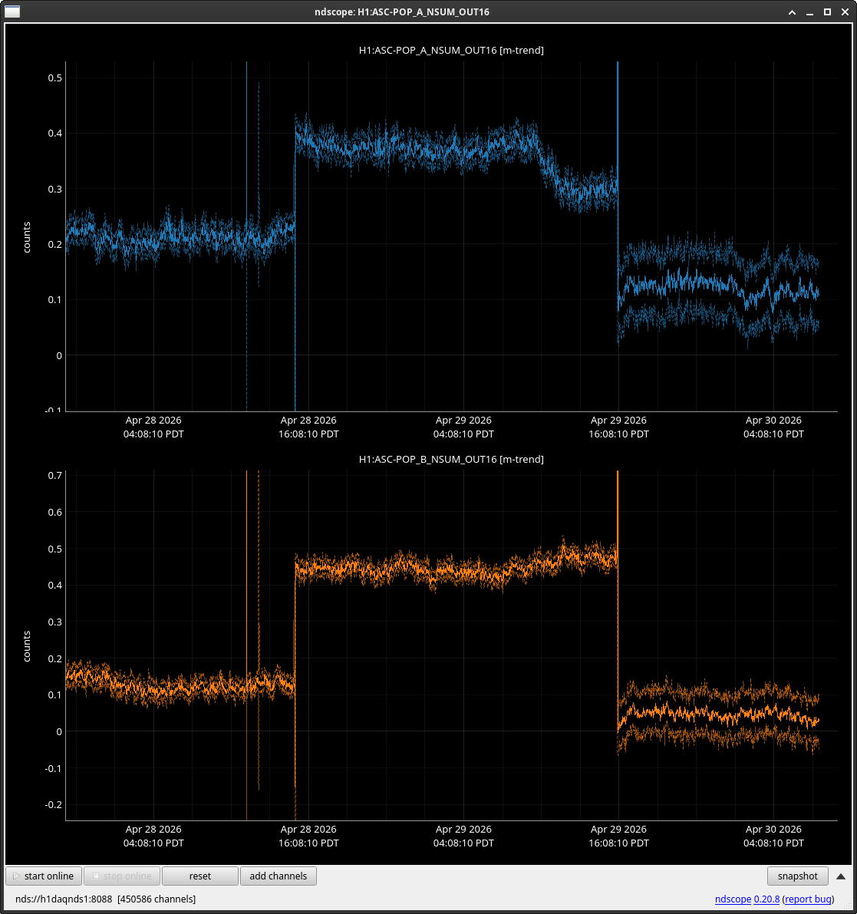Click the ndscope window title text
The image size is (857, 914).
pos(402,12)
